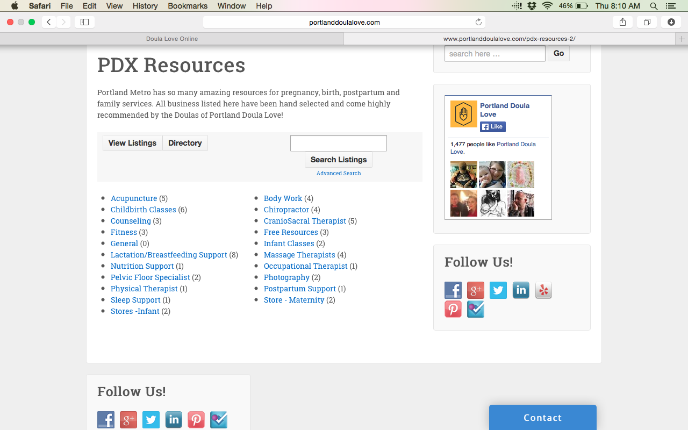Show all tabs overview
The height and width of the screenshot is (430, 688).
[x=647, y=22]
